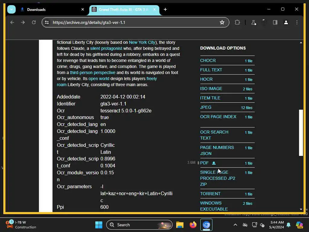Screen dimensions: 309x232
Task: Open Chrome from the taskbar
Action: pos(206,225)
